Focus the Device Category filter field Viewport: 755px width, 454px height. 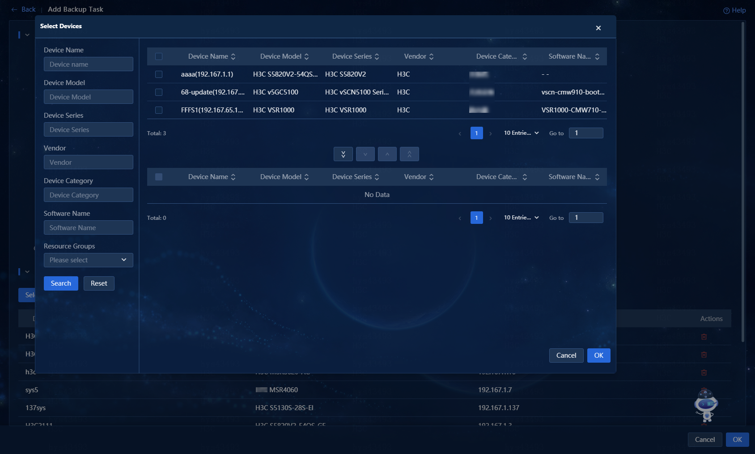pos(89,195)
